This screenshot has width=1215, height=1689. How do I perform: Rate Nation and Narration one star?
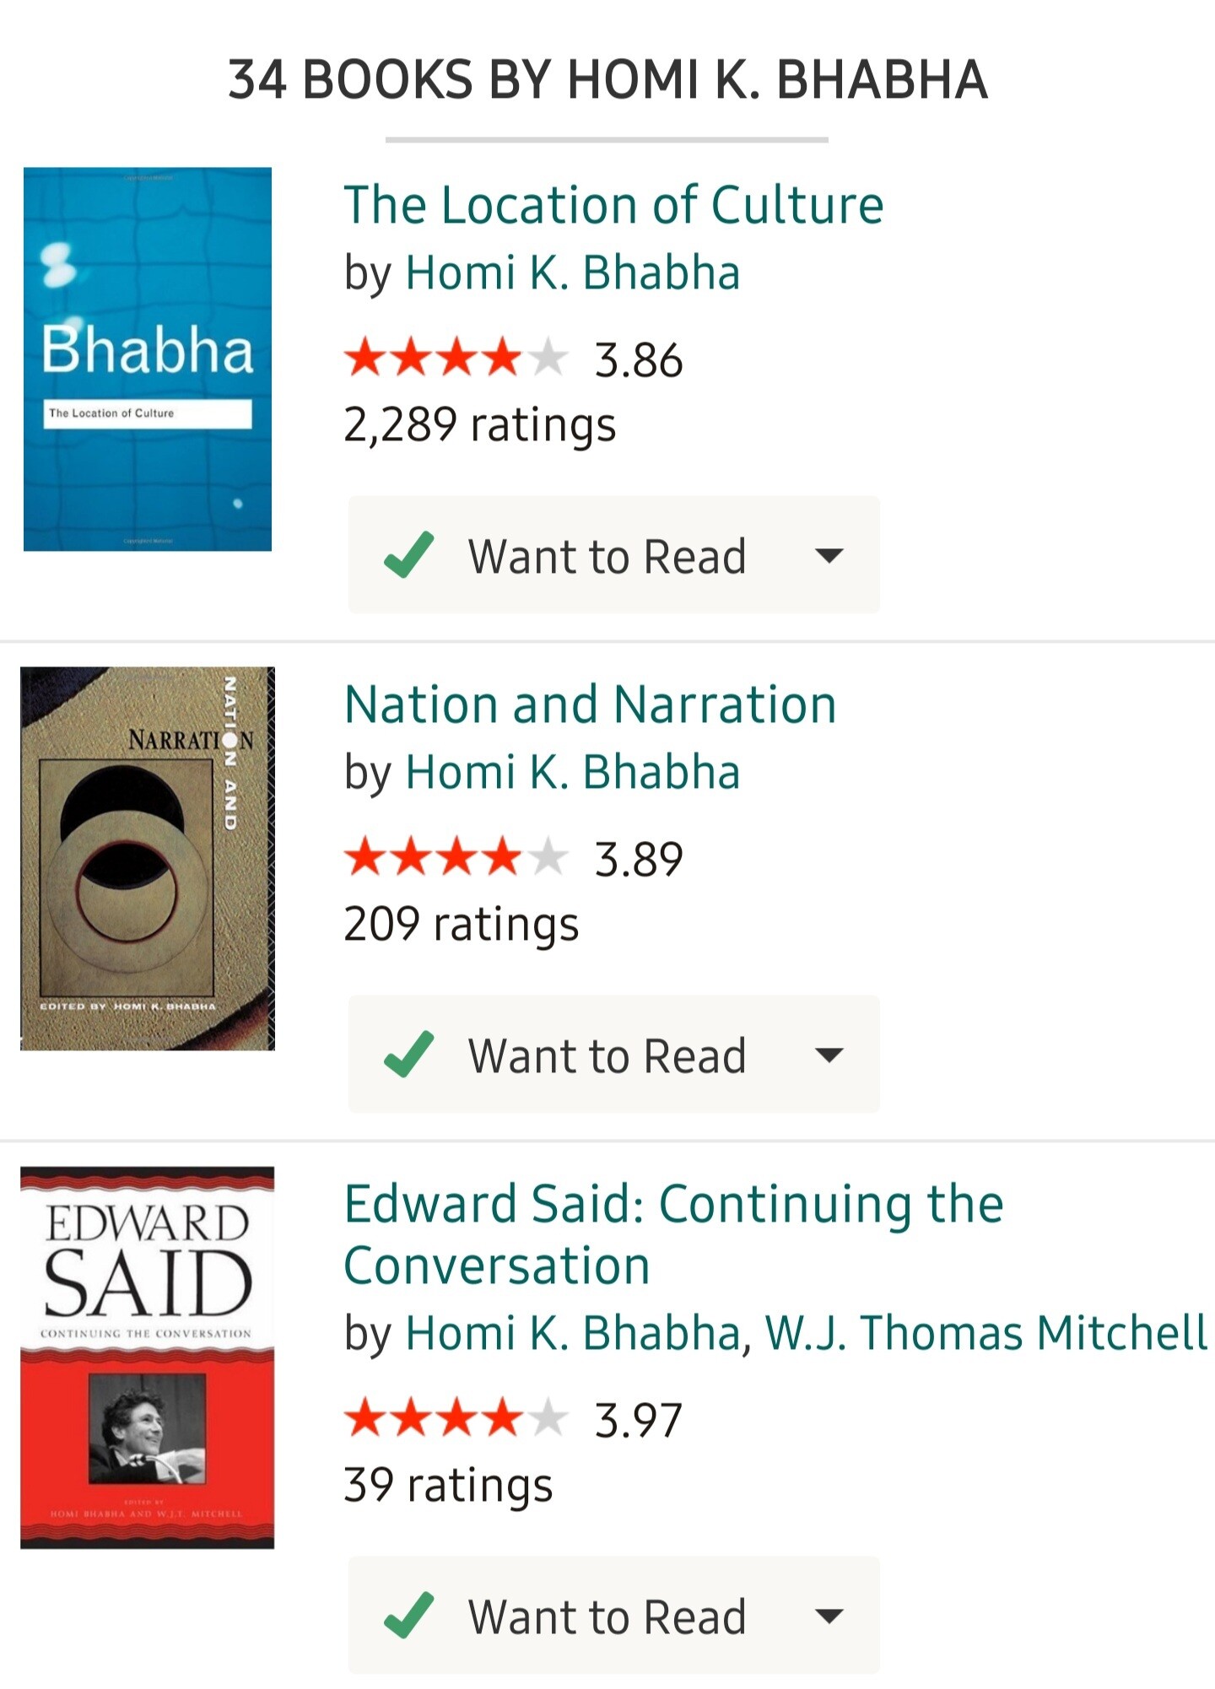click(x=365, y=857)
